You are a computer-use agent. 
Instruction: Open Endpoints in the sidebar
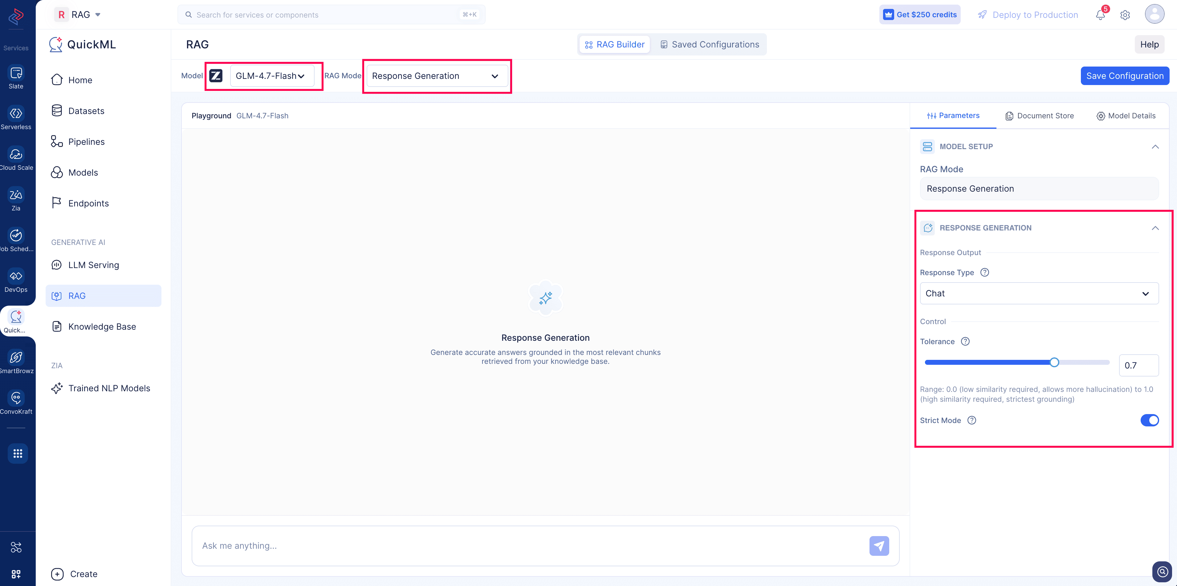[x=103, y=203]
